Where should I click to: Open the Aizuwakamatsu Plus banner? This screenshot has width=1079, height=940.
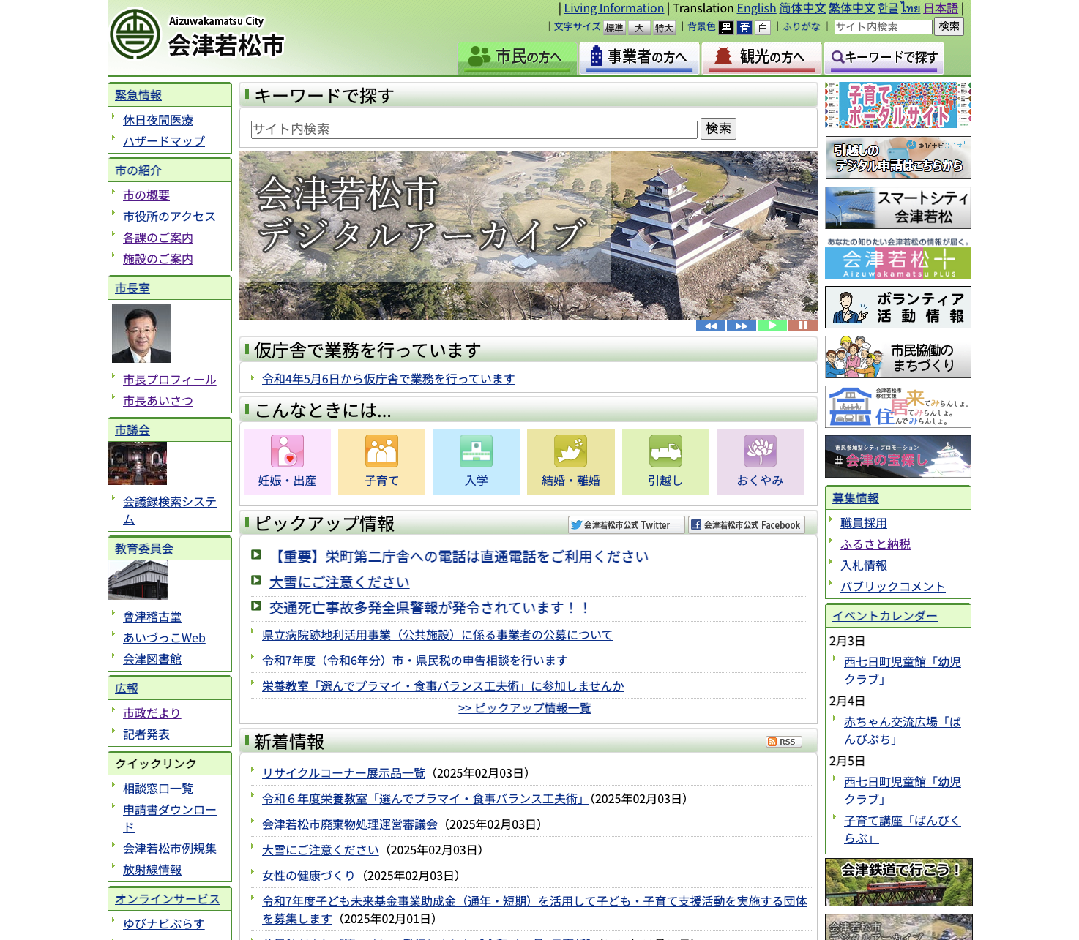click(898, 257)
